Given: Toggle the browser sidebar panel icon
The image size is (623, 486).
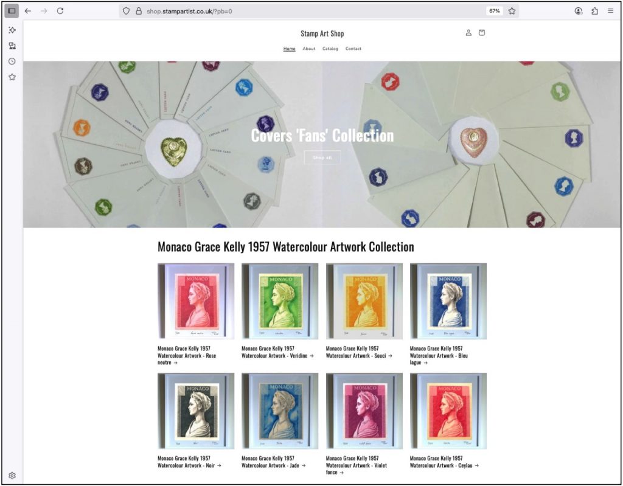Looking at the screenshot, I should pos(12,11).
